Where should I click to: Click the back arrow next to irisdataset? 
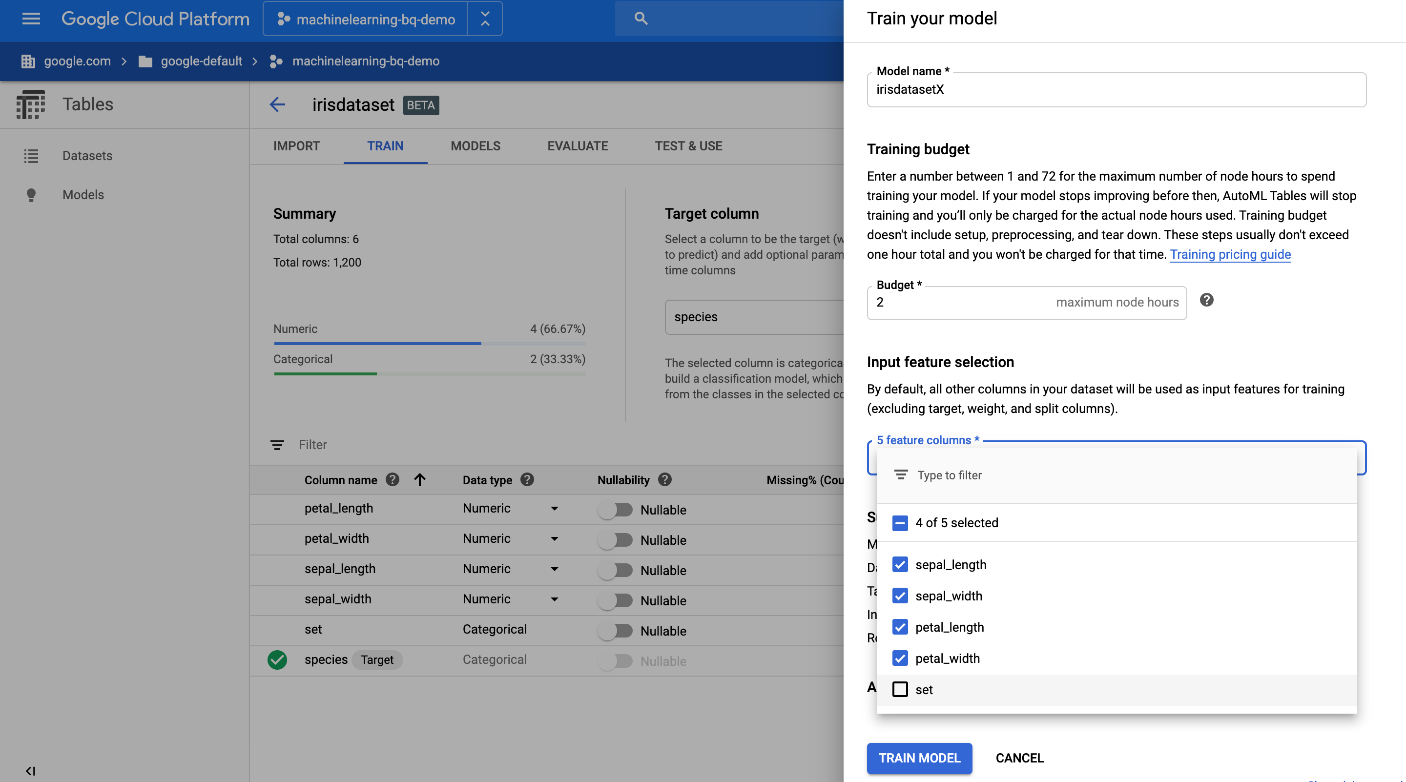tap(278, 105)
